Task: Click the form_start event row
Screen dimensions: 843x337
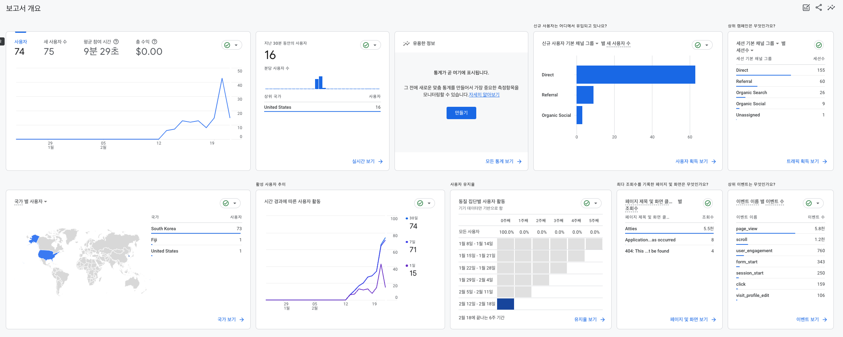Action: (781, 262)
